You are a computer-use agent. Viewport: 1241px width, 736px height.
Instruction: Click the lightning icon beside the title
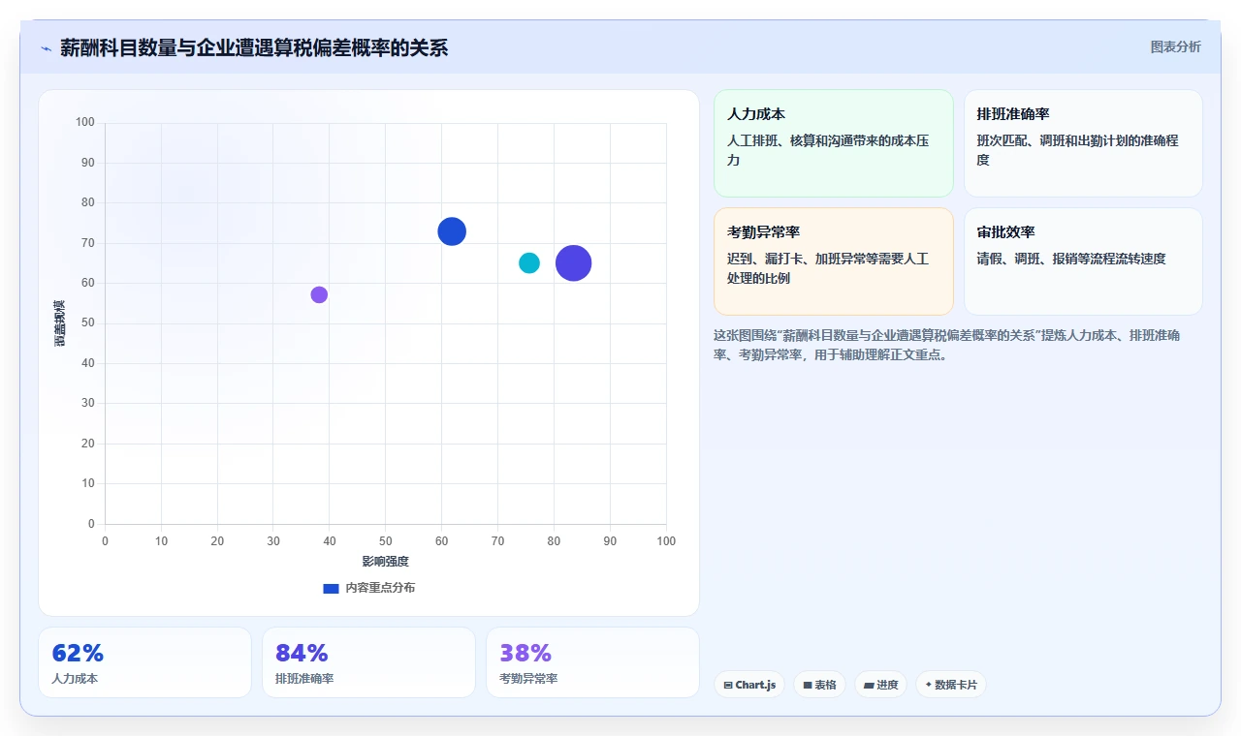46,48
